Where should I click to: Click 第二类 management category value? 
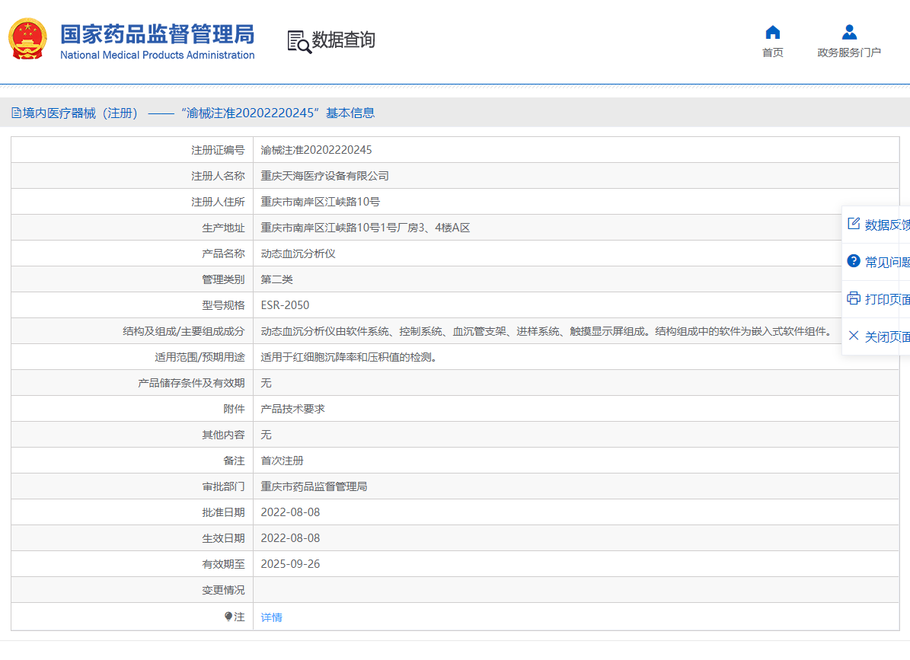277,279
